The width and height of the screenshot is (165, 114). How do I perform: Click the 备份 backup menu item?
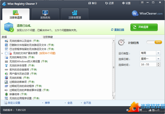pyautogui.click(x=92, y=3)
